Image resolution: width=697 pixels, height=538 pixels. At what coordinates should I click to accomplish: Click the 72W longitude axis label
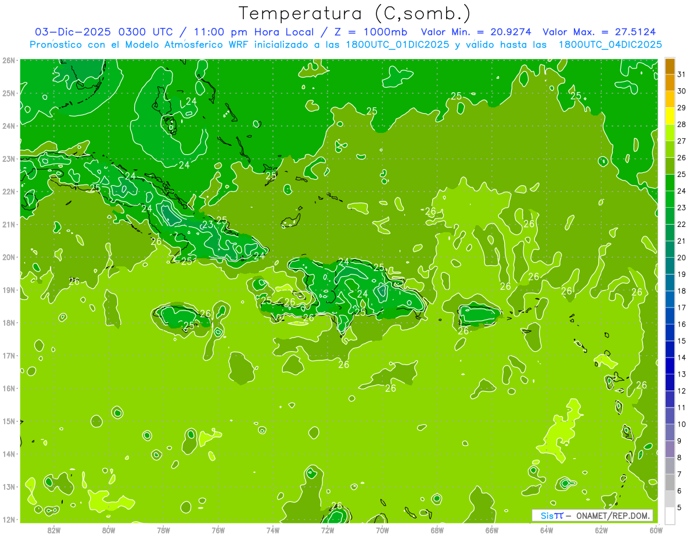pos(328,530)
